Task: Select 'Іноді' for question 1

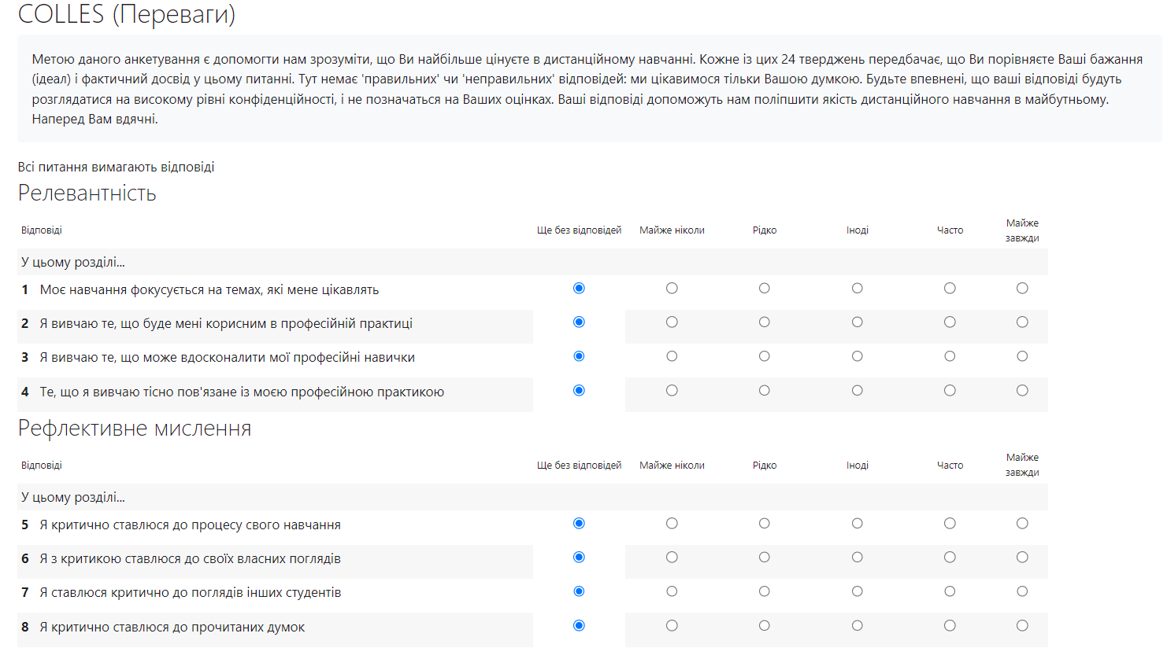Action: click(858, 289)
